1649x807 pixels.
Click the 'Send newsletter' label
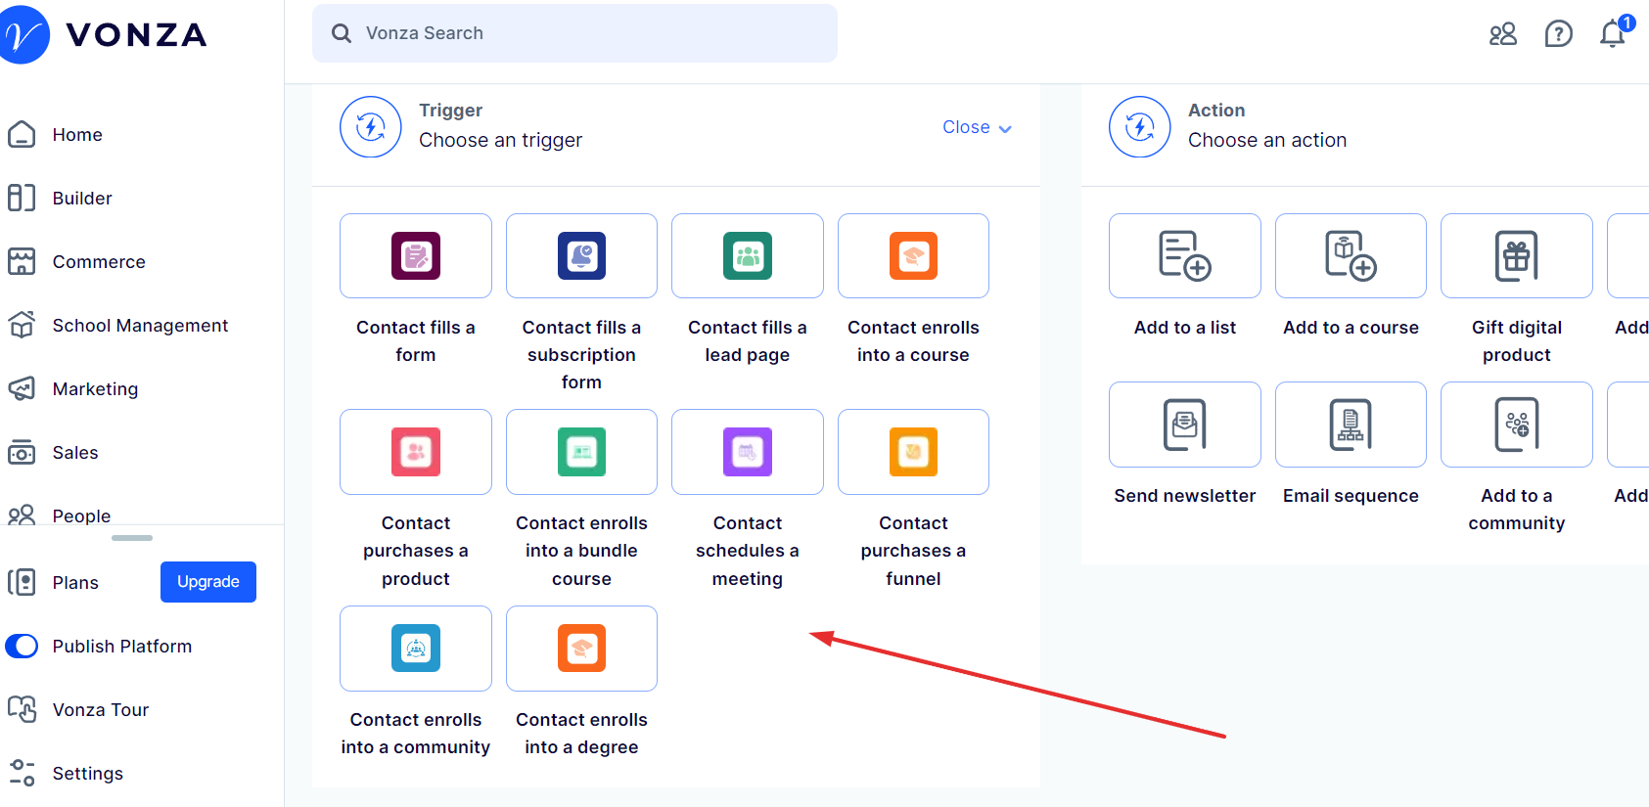pyautogui.click(x=1185, y=496)
